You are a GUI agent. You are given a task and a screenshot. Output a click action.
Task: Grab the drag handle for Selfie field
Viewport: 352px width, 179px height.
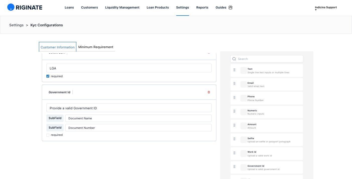click(234, 139)
